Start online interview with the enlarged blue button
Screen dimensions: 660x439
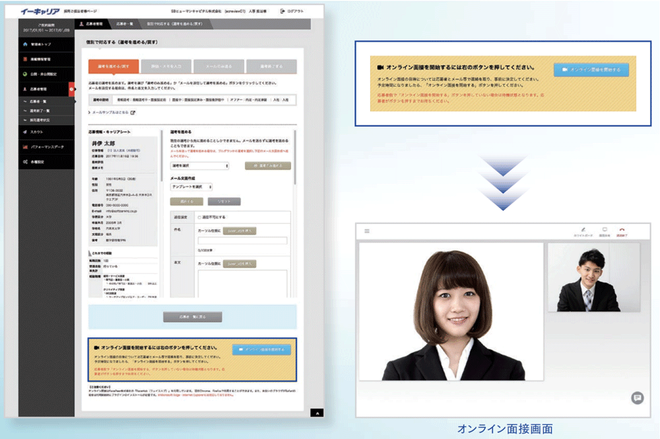591,70
